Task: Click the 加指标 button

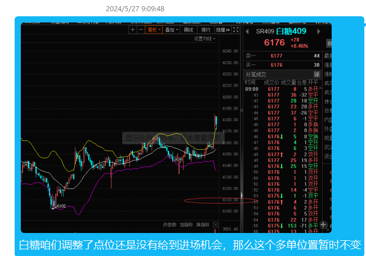Action: click(186, 225)
